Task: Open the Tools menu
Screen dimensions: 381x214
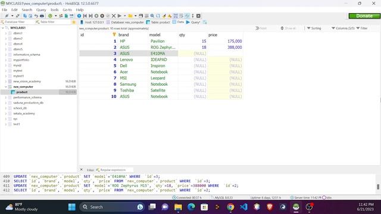Action: click(54, 10)
